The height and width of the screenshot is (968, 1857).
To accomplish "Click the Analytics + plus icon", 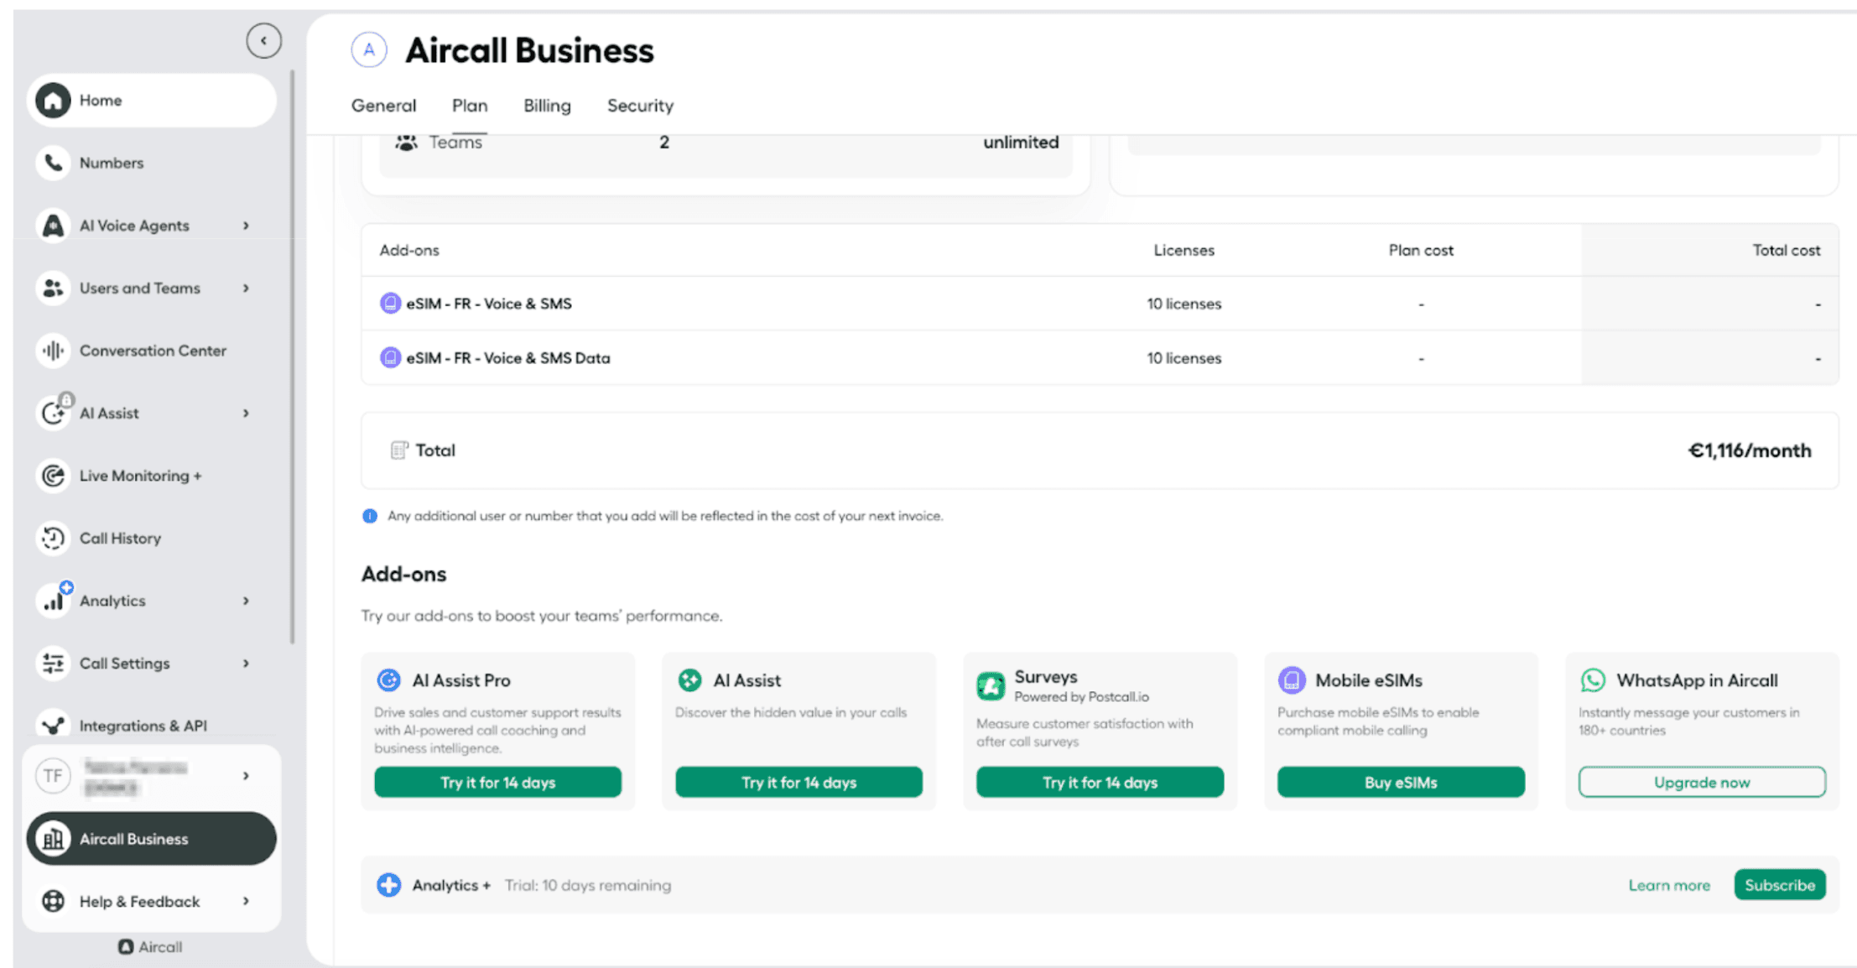I will (388, 885).
